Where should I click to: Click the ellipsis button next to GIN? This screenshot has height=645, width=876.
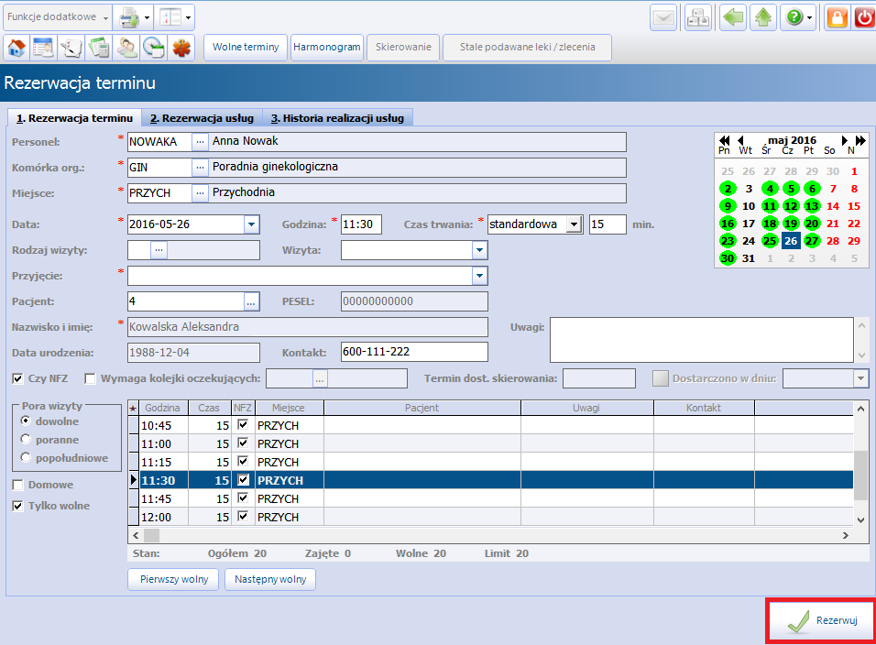coord(200,168)
